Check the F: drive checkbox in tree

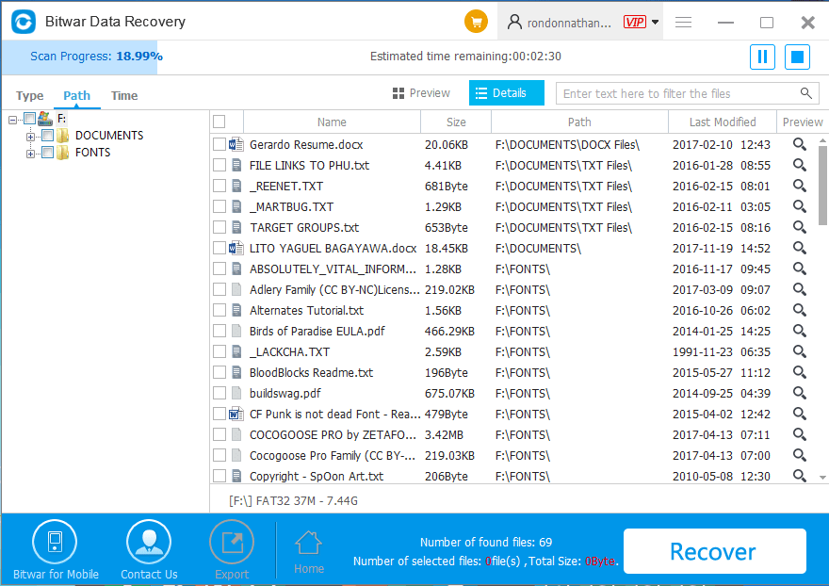pyautogui.click(x=29, y=119)
